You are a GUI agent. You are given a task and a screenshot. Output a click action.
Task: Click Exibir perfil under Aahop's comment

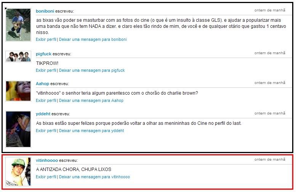tap(46, 100)
